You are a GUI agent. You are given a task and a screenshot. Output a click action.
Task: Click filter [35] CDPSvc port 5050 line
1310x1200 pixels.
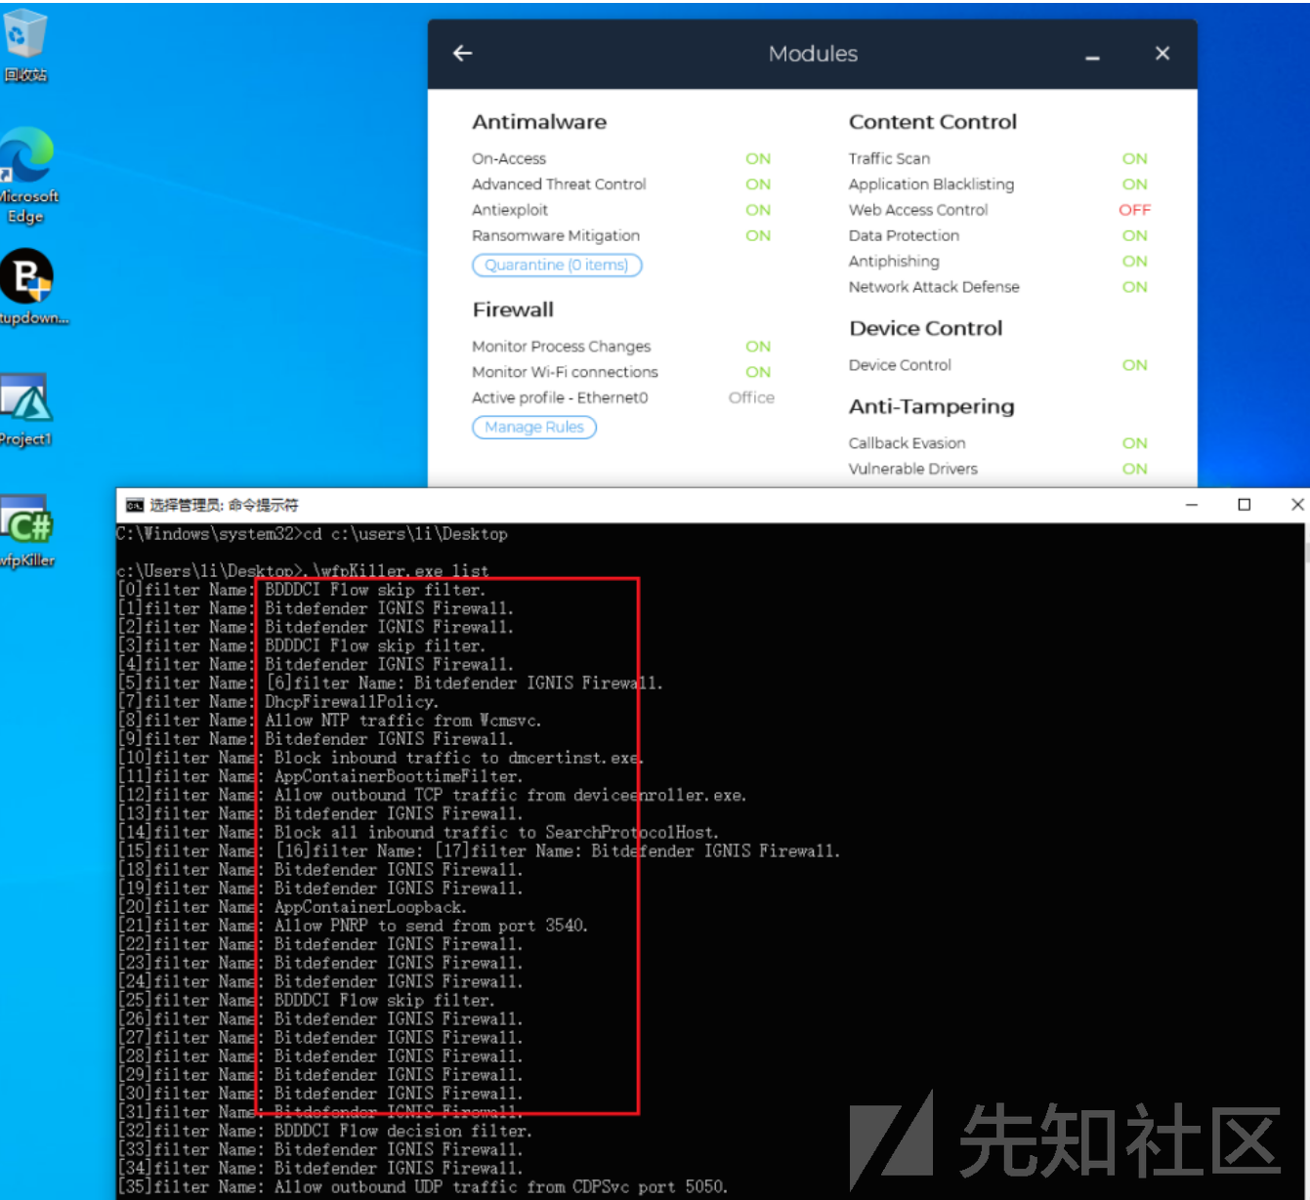tap(422, 1187)
